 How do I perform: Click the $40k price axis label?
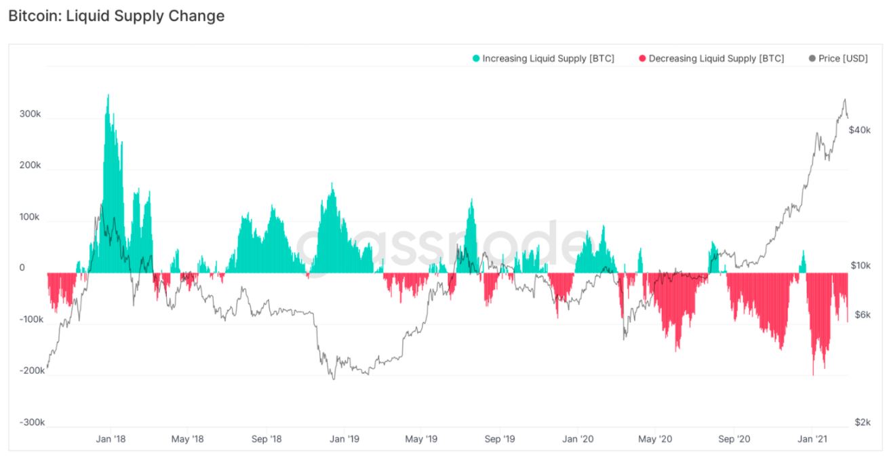pos(860,130)
